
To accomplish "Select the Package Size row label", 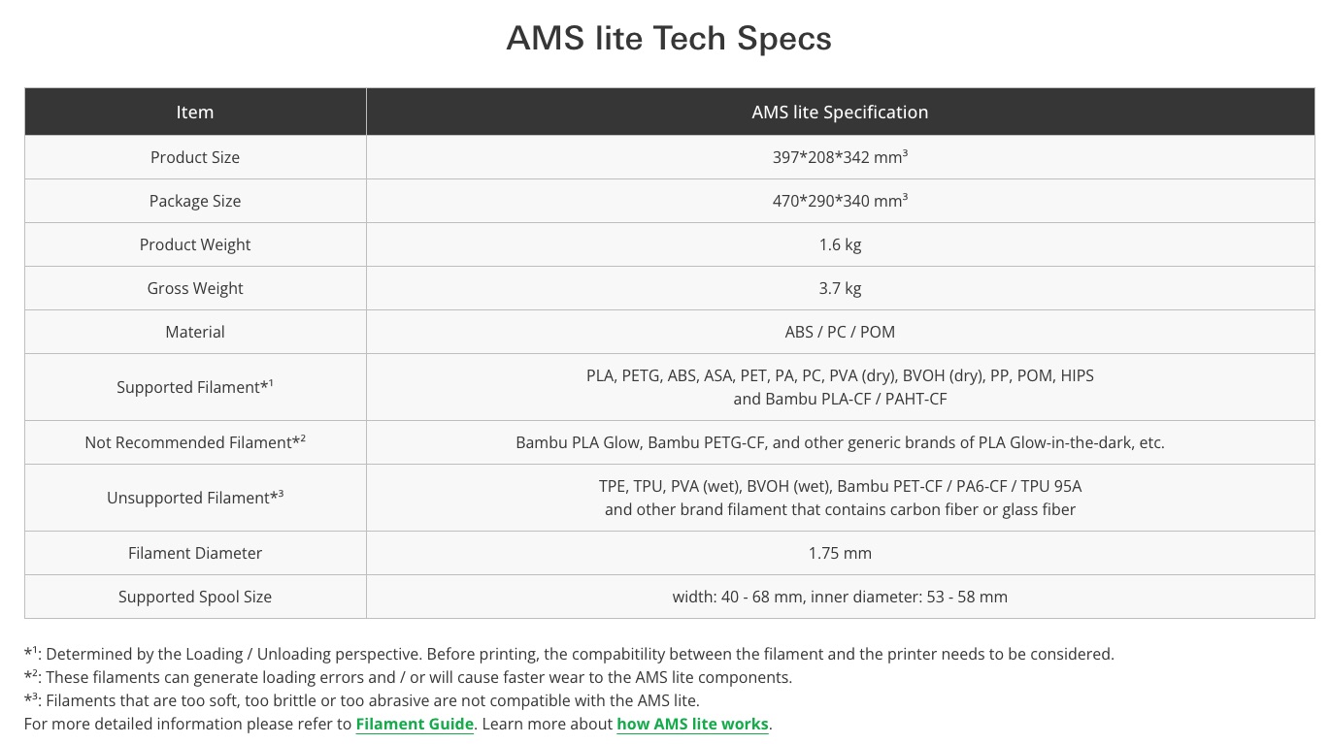I will tap(195, 201).
